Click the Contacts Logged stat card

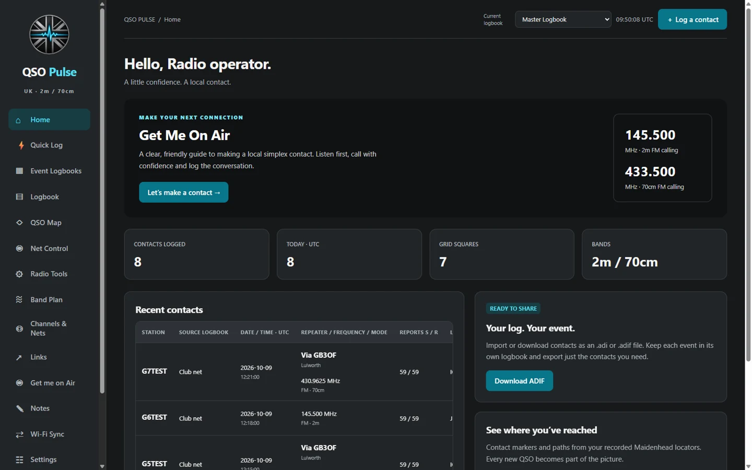[x=196, y=254]
